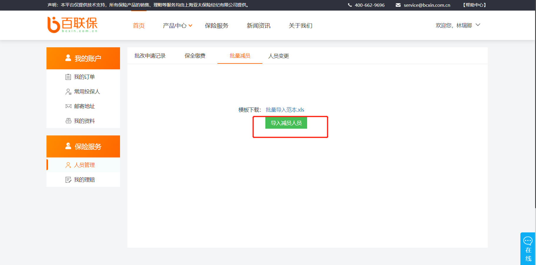
Task: Open the 在线 chat bubble widget
Action: pyautogui.click(x=528, y=249)
